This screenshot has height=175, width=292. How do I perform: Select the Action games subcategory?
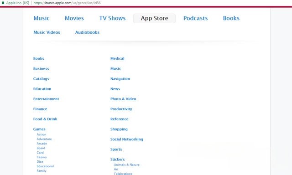[x=42, y=134]
